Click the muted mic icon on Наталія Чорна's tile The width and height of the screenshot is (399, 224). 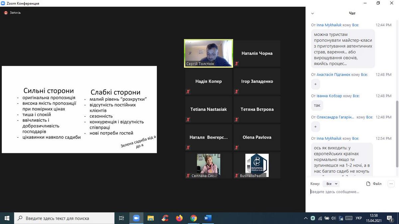click(237, 63)
